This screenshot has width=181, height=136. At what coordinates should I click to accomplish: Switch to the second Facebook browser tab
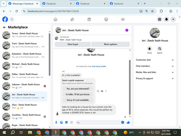pyautogui.click(x=57, y=4)
